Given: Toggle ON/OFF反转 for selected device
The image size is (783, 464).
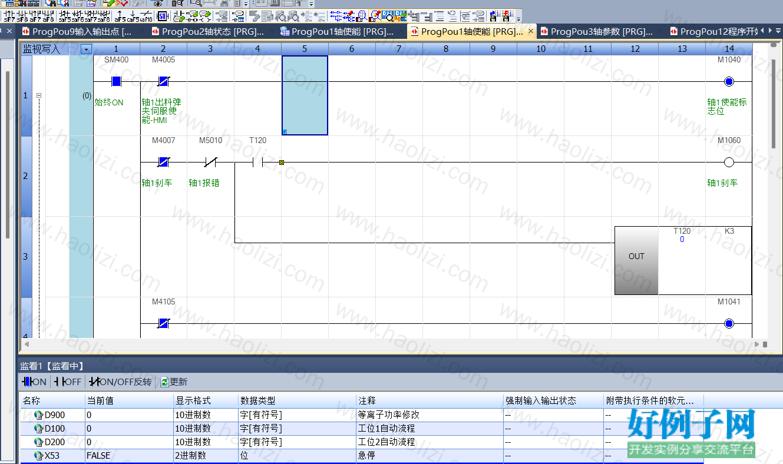Looking at the screenshot, I should [120, 382].
